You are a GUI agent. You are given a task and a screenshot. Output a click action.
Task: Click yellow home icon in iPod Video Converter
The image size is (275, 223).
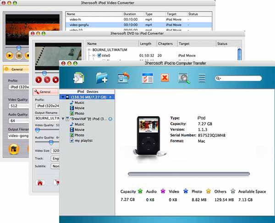(x=14, y=149)
